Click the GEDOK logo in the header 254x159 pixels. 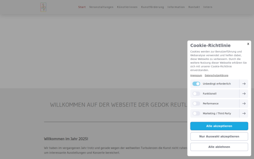pyautogui.click(x=44, y=7)
